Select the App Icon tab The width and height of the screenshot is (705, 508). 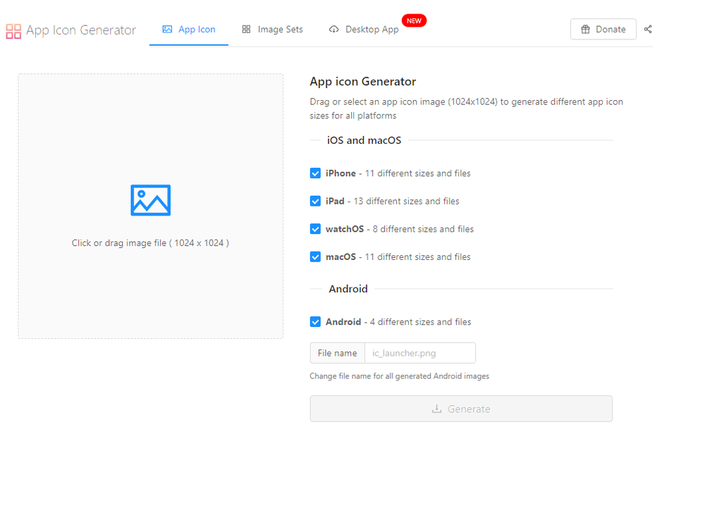(x=189, y=30)
